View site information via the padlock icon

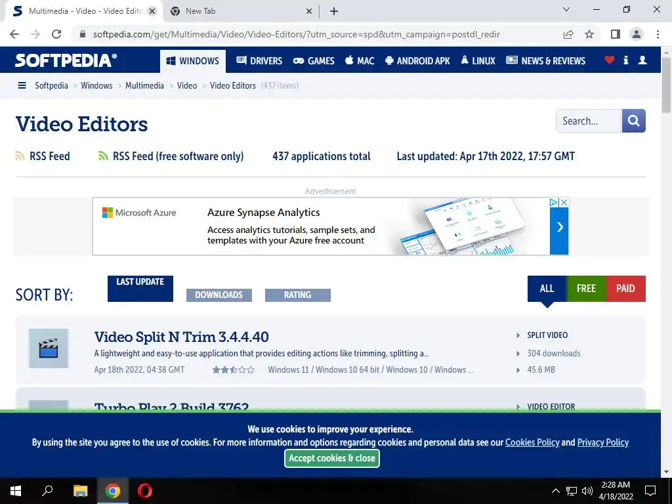[83, 34]
